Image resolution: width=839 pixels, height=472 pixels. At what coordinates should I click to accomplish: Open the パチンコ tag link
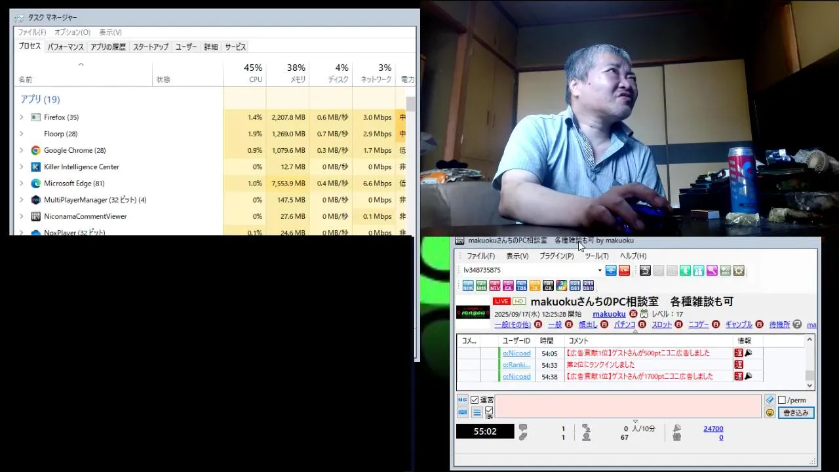(x=624, y=324)
